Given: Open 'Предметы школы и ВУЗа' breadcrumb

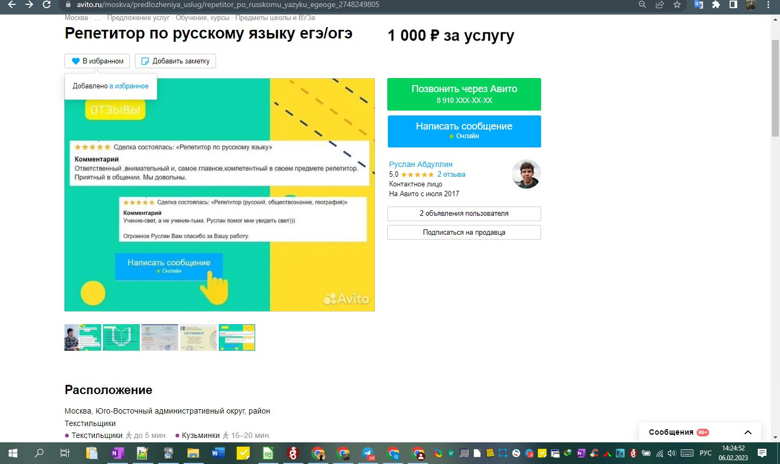Looking at the screenshot, I should coord(275,18).
